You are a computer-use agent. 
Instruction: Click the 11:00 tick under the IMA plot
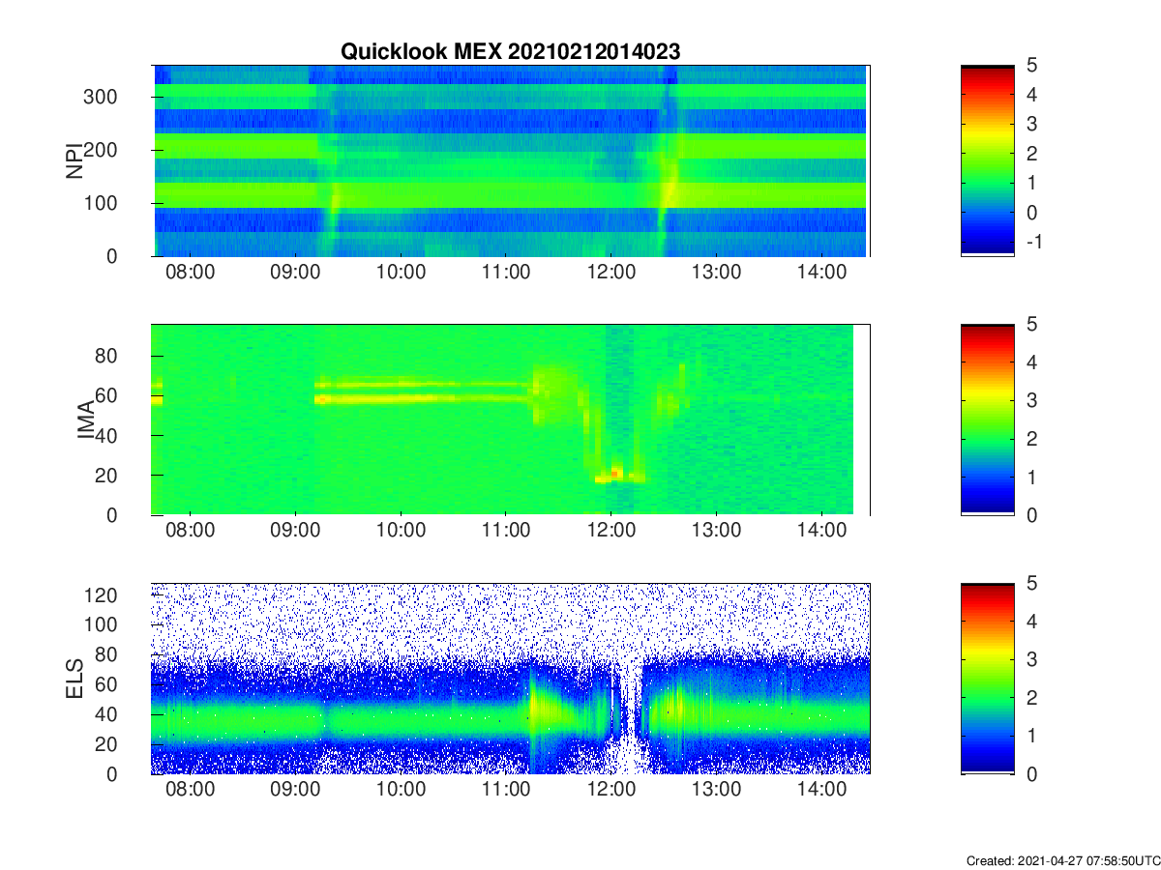click(506, 531)
